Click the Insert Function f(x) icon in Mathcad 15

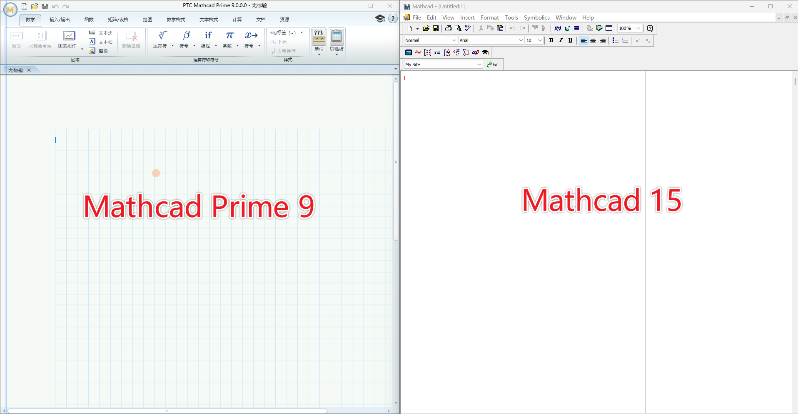pyautogui.click(x=558, y=28)
